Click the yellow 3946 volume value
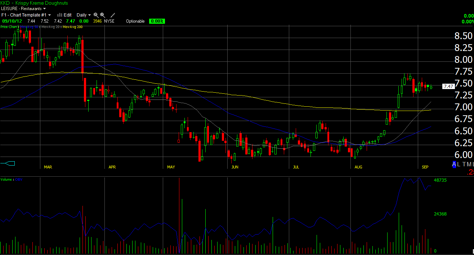474x255 pixels. click(x=97, y=21)
